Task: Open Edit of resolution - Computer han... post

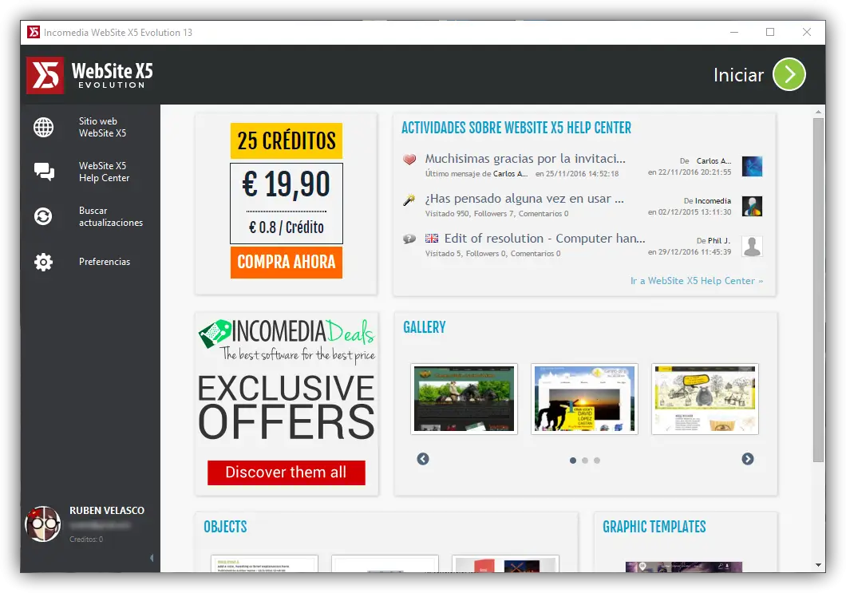Action: pyautogui.click(x=544, y=239)
